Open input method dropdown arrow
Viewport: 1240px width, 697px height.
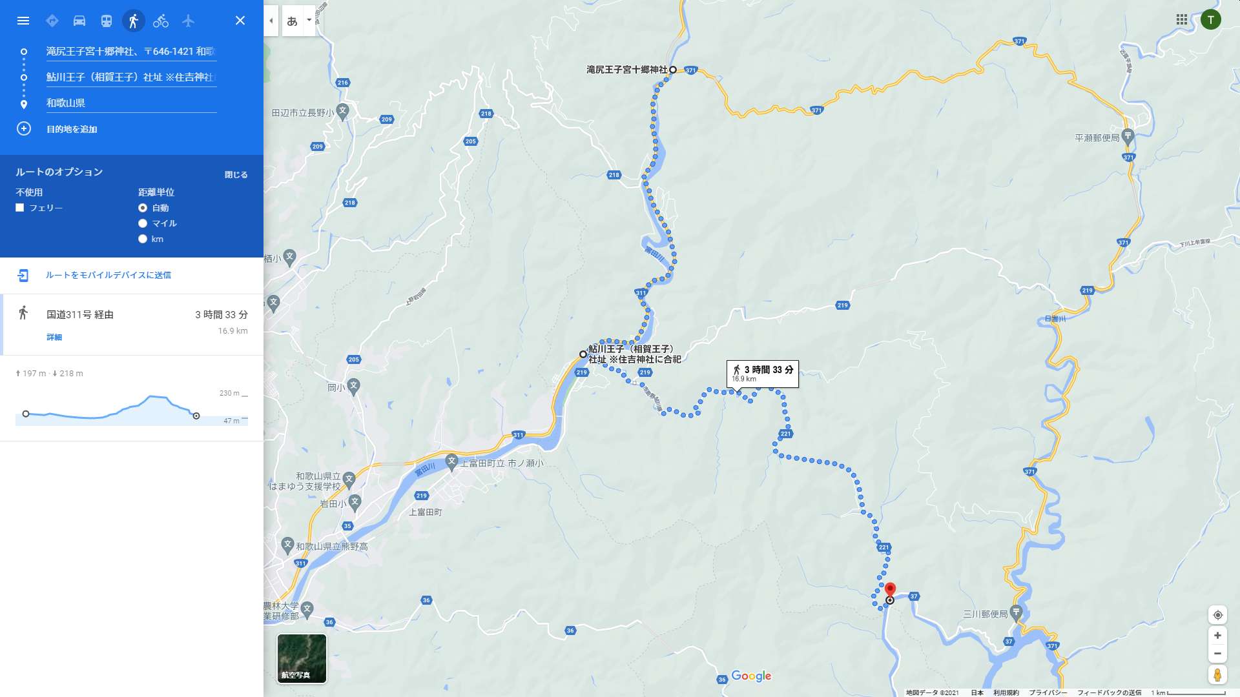coord(309,20)
